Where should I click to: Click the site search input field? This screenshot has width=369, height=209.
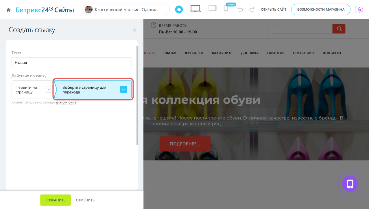pos(302,29)
